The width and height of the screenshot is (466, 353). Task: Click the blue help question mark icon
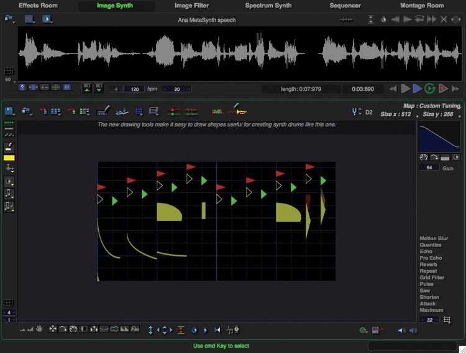tap(22, 88)
